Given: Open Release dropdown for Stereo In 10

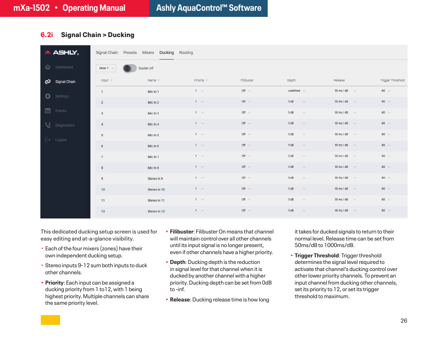Looking at the screenshot, I should (x=345, y=188).
